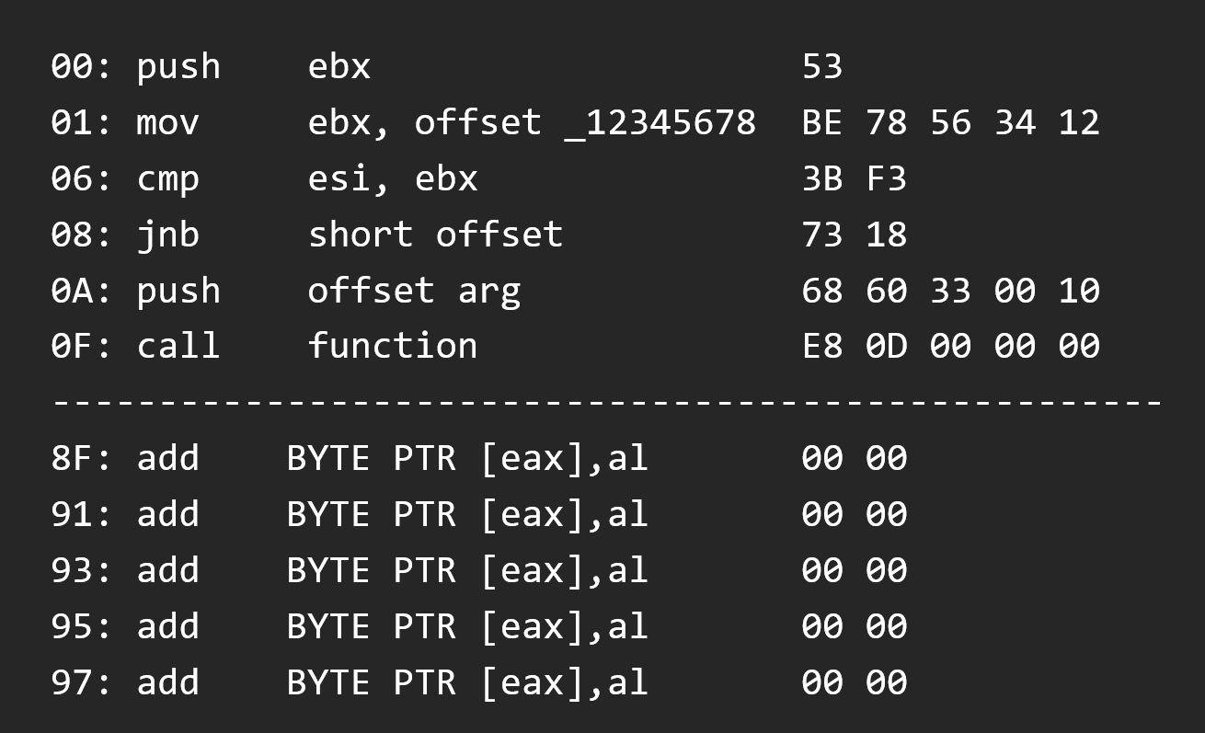This screenshot has width=1205, height=733.
Task: Click the opcode bytes 3B F3
Action: (855, 178)
